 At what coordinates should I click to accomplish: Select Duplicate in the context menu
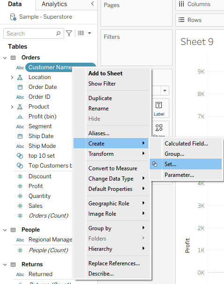pos(111,98)
